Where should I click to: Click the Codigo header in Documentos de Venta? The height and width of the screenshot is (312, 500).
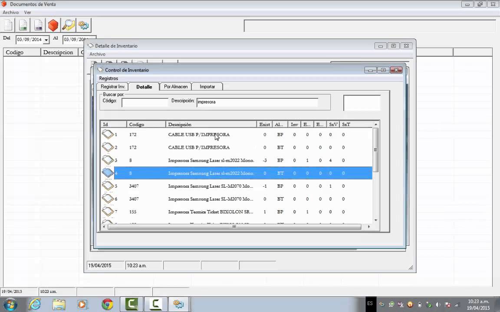tap(22, 52)
